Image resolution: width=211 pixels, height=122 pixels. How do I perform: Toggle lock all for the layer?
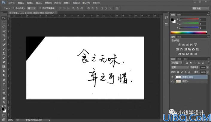click(x=189, y=72)
